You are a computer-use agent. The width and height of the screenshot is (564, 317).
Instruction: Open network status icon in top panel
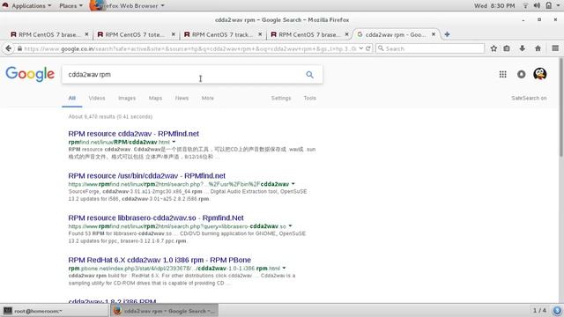point(525,6)
